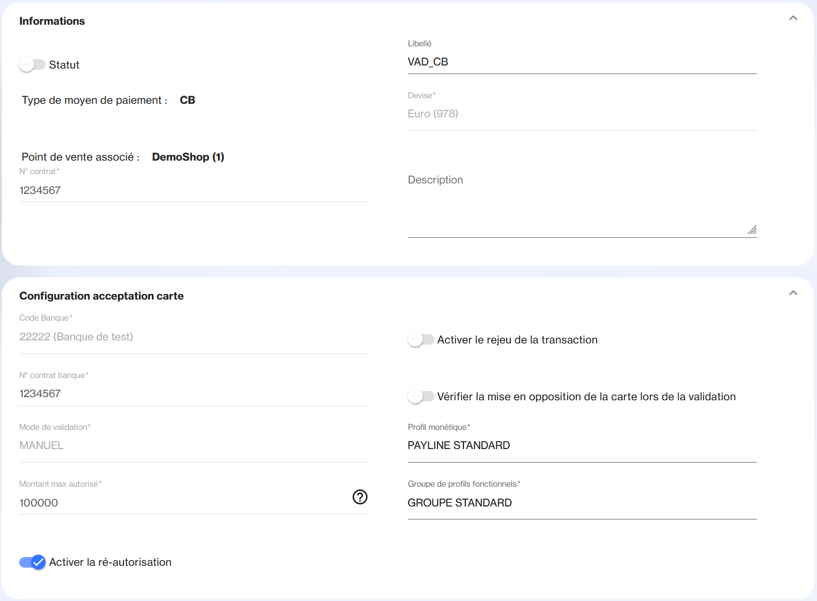Open the Mode de validation dropdown
817x601 pixels.
(193, 445)
